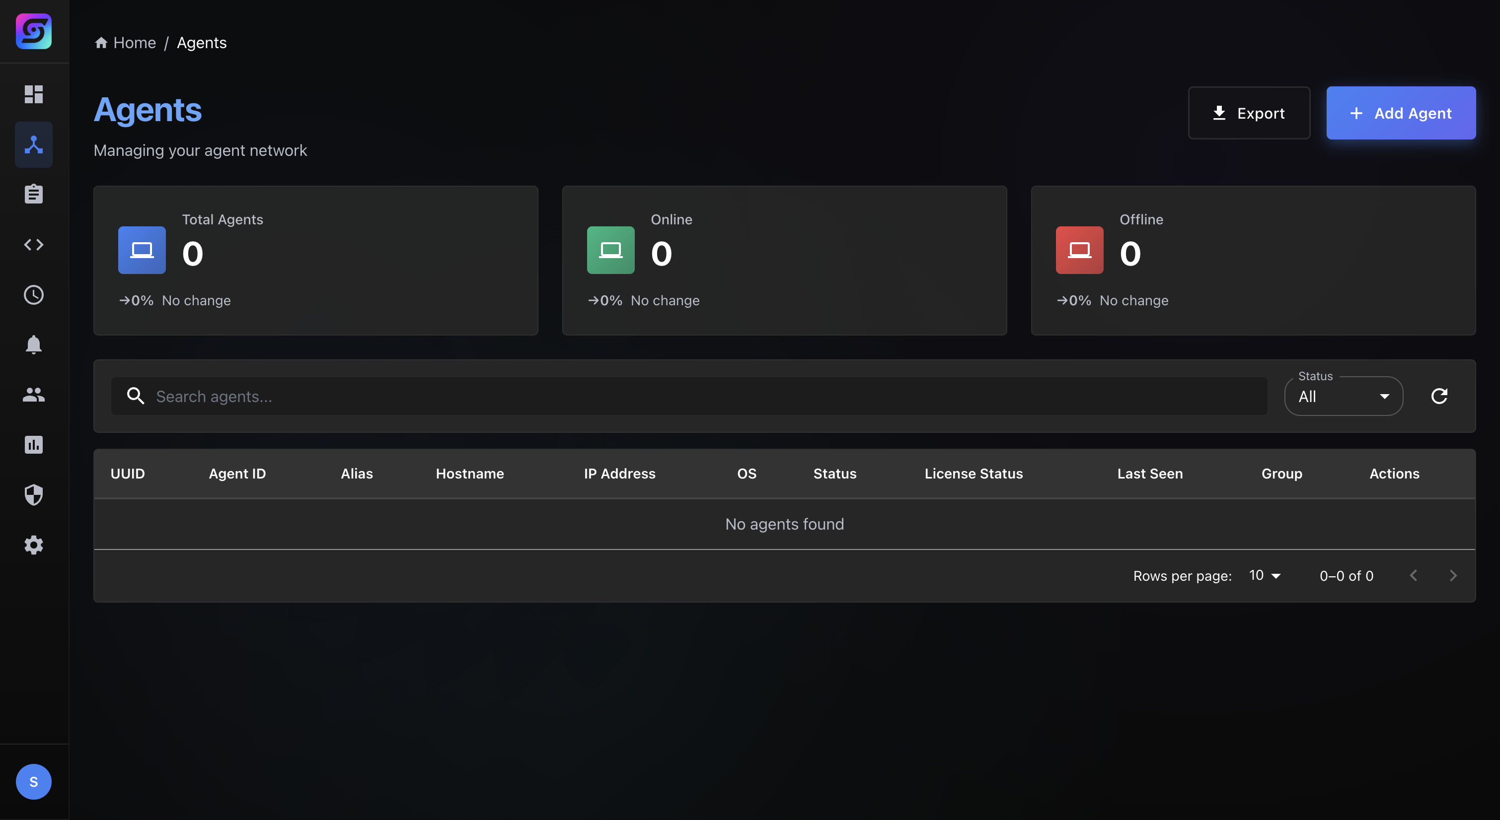Select Agents in the breadcrumb
1500x820 pixels.
point(202,43)
